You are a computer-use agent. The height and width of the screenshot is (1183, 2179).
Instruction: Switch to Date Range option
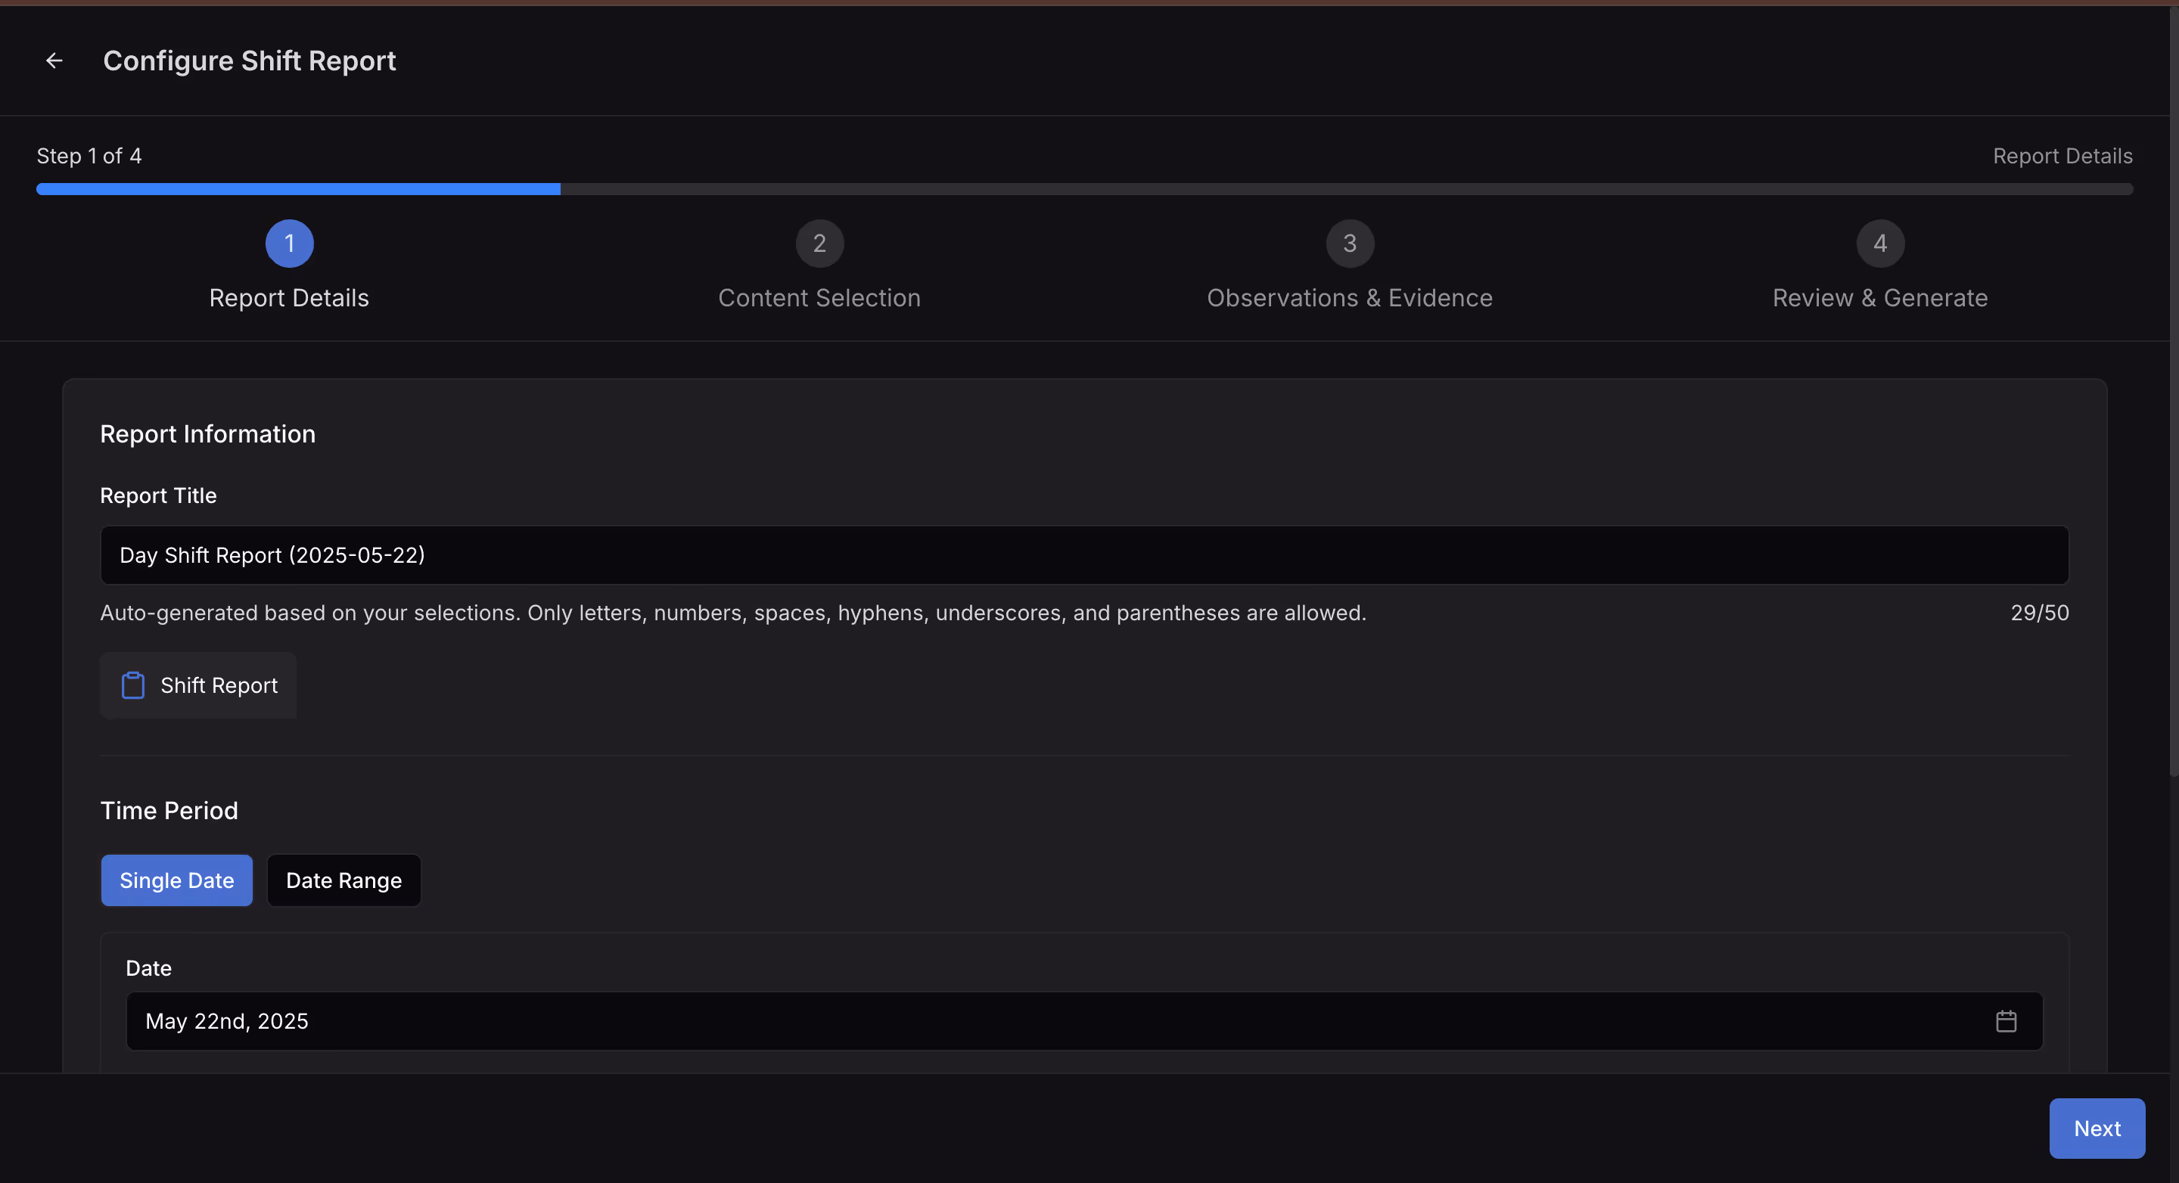point(343,880)
